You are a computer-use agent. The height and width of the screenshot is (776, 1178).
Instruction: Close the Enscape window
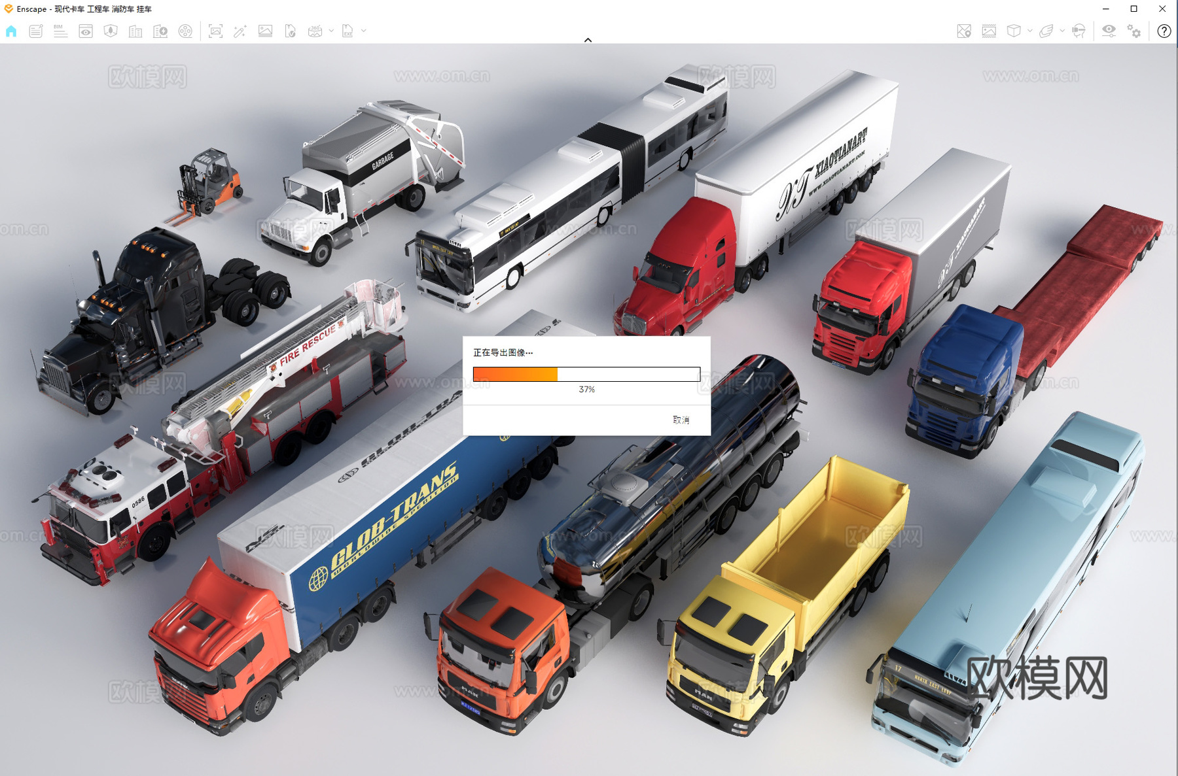(x=1162, y=9)
